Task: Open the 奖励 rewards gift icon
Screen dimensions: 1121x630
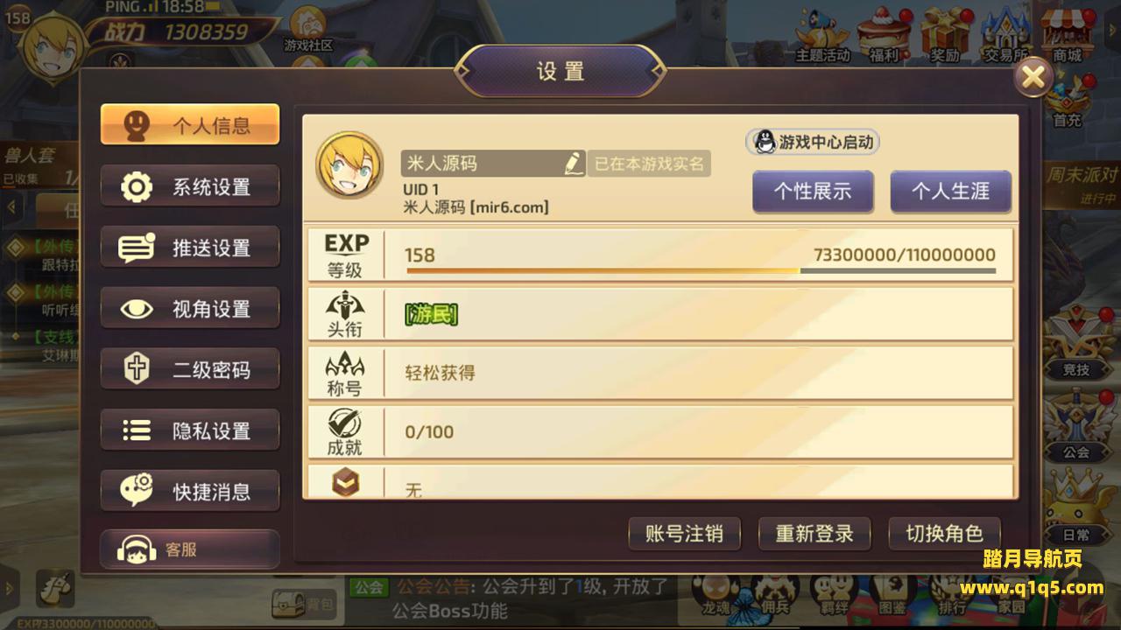Action: [x=944, y=35]
